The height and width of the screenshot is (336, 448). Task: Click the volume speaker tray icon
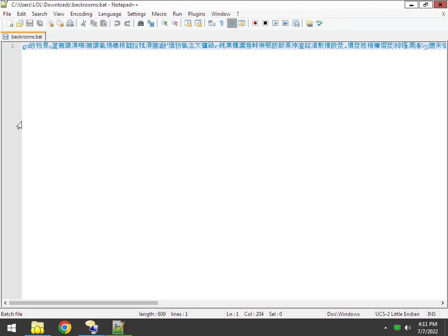[x=408, y=328]
